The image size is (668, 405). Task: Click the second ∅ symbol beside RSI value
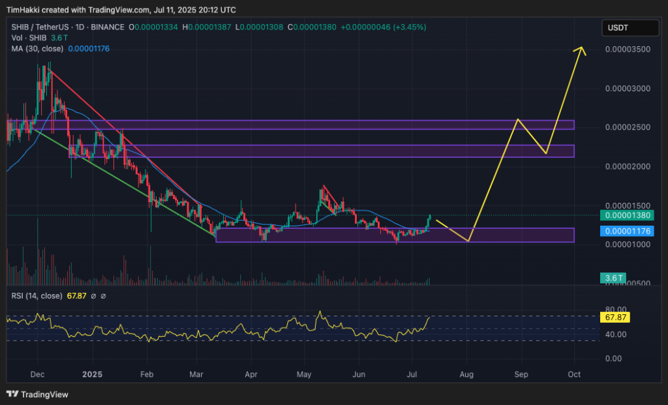(103, 296)
